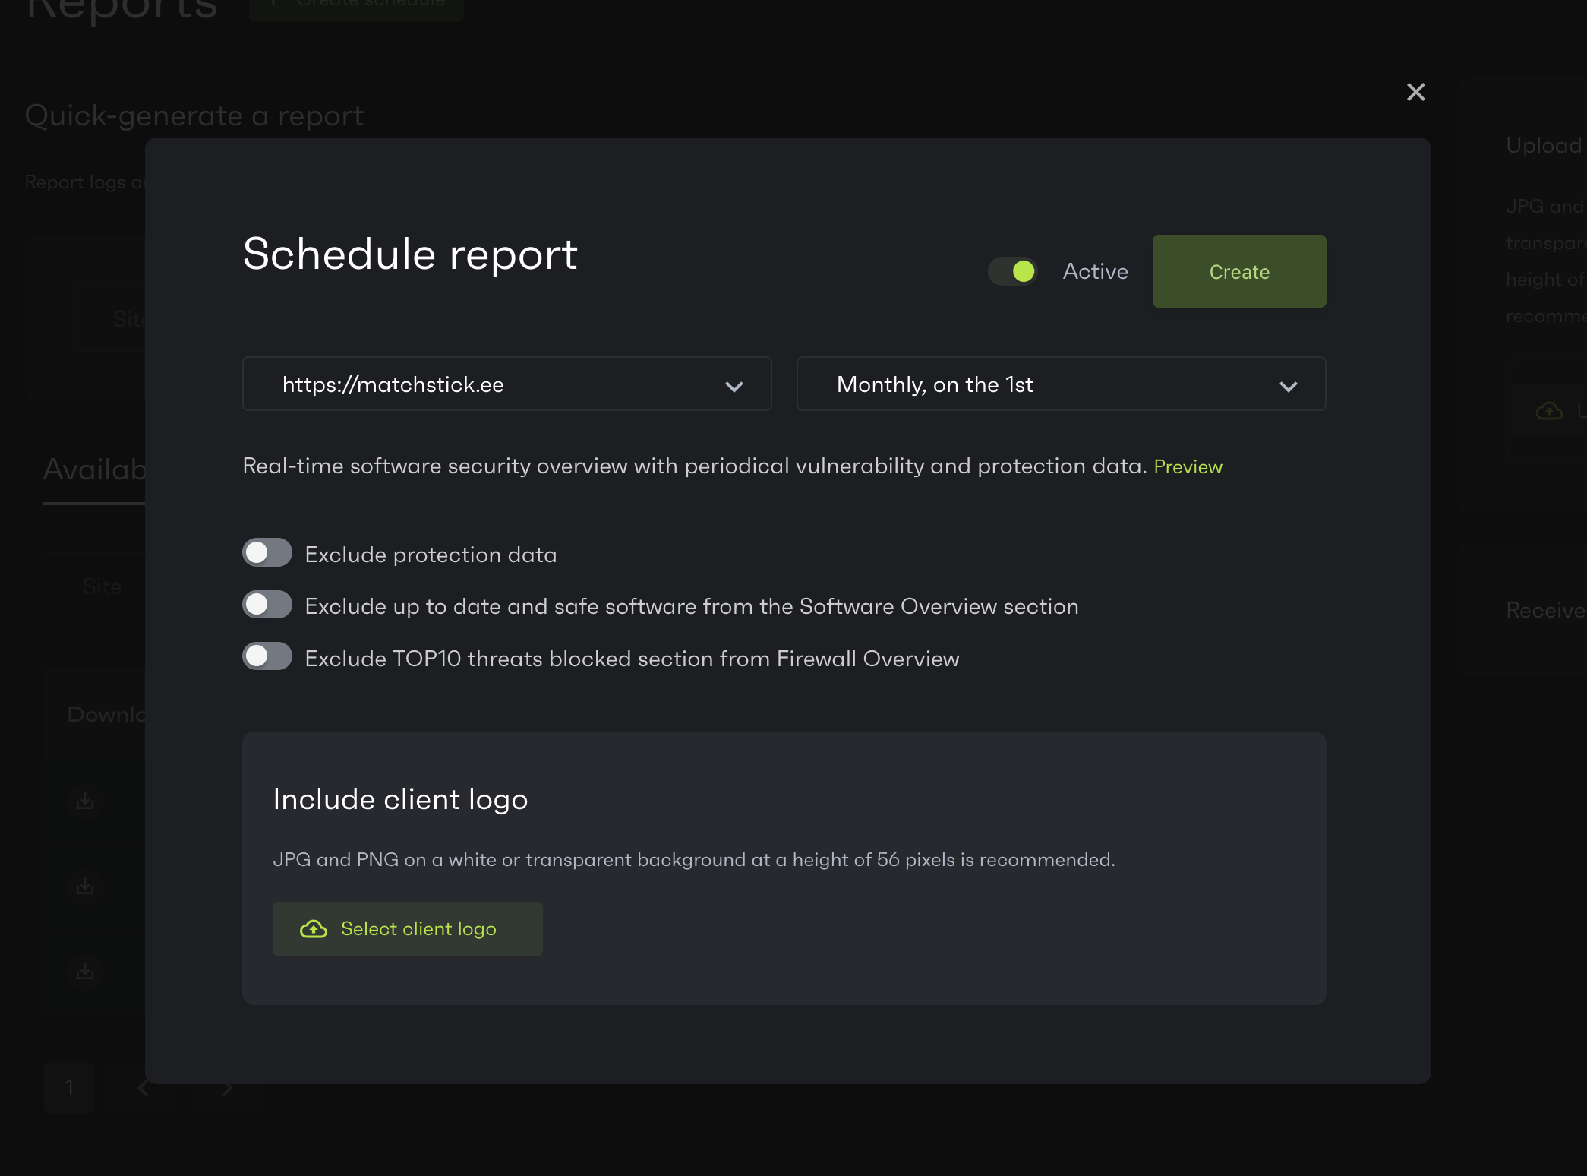Viewport: 1587px width, 1176px height.
Task: Click the Create button
Action: point(1238,271)
